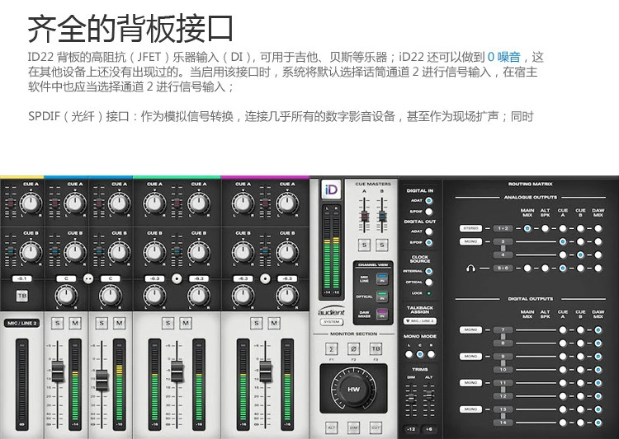Click the STEREO mode selector for outputs 1+2
Viewport: 619px width, 439px height.
[x=470, y=228]
